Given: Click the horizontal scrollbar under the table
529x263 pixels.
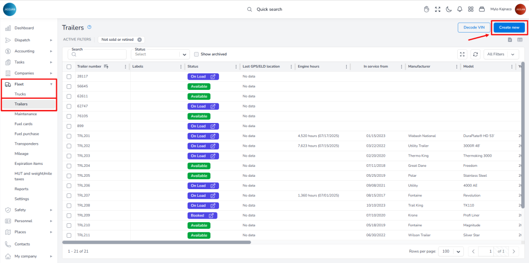Looking at the screenshot, I should 157,242.
